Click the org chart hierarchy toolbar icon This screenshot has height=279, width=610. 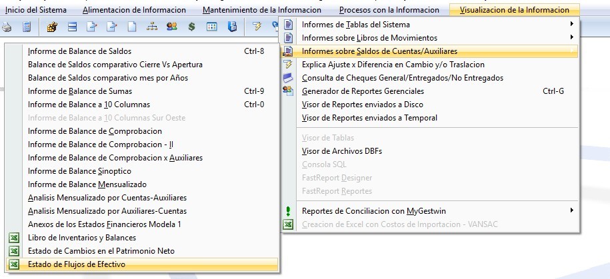click(x=151, y=27)
